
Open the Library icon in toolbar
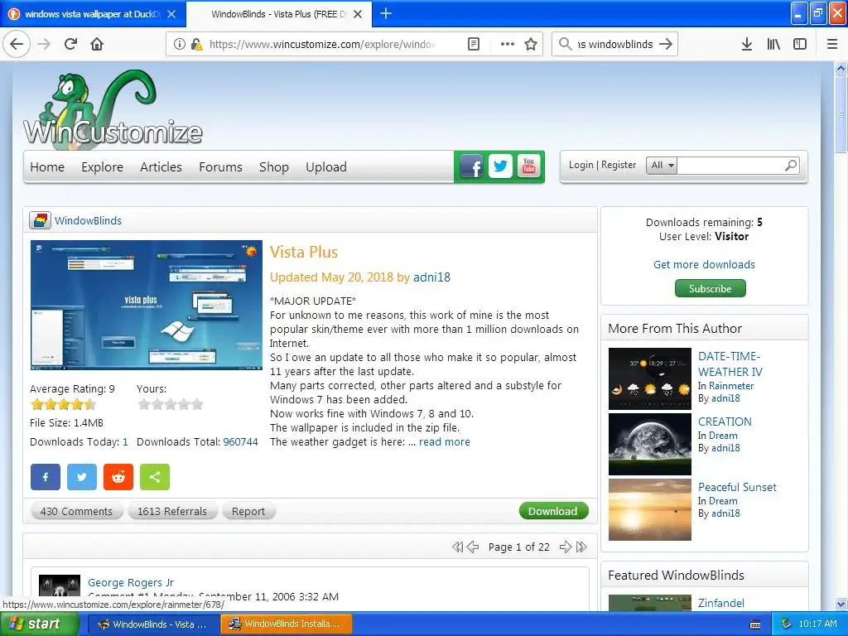[773, 44]
